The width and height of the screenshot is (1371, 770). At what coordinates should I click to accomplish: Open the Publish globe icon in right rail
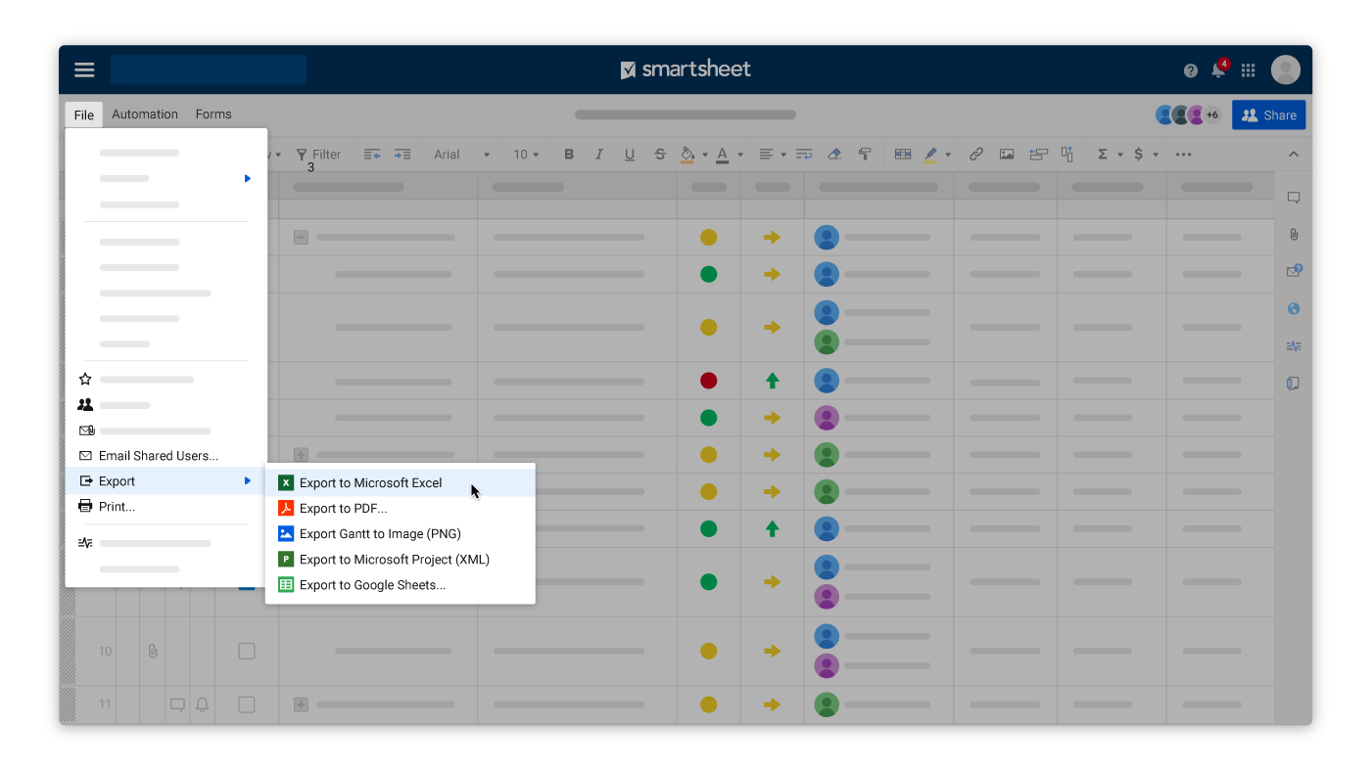point(1294,309)
